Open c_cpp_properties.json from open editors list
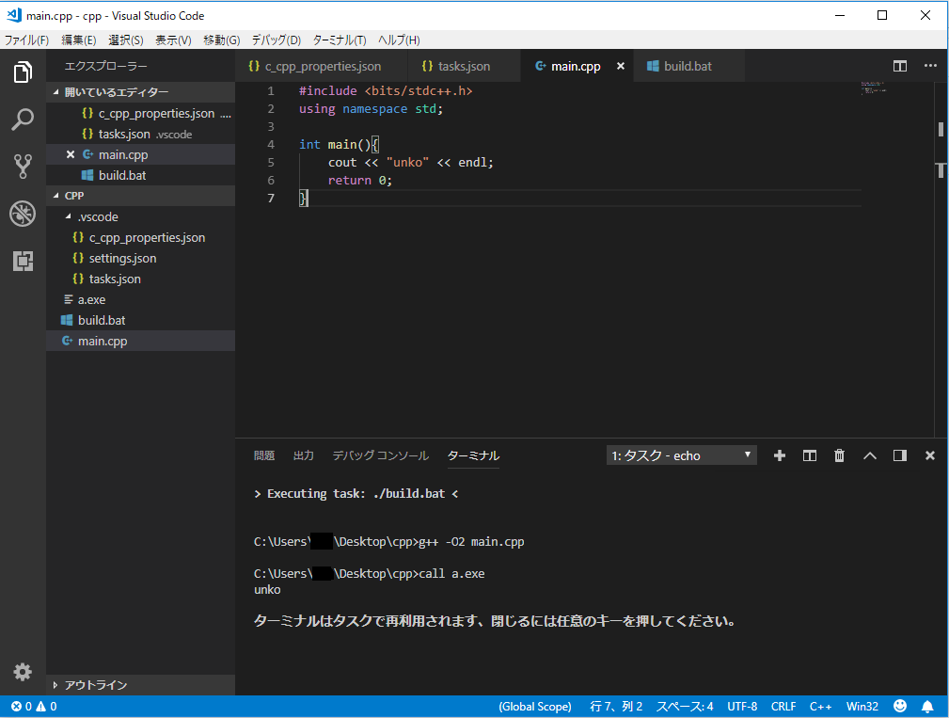949x718 pixels. point(140,113)
